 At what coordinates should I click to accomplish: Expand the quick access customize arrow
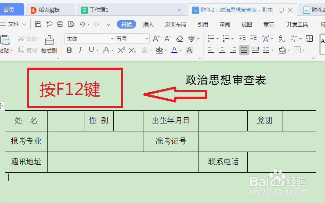pyautogui.click(x=108, y=25)
